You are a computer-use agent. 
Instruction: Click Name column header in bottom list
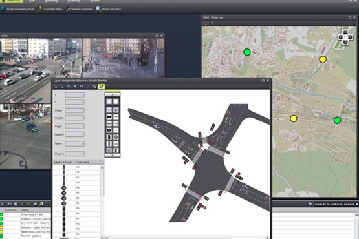click(x=36, y=210)
